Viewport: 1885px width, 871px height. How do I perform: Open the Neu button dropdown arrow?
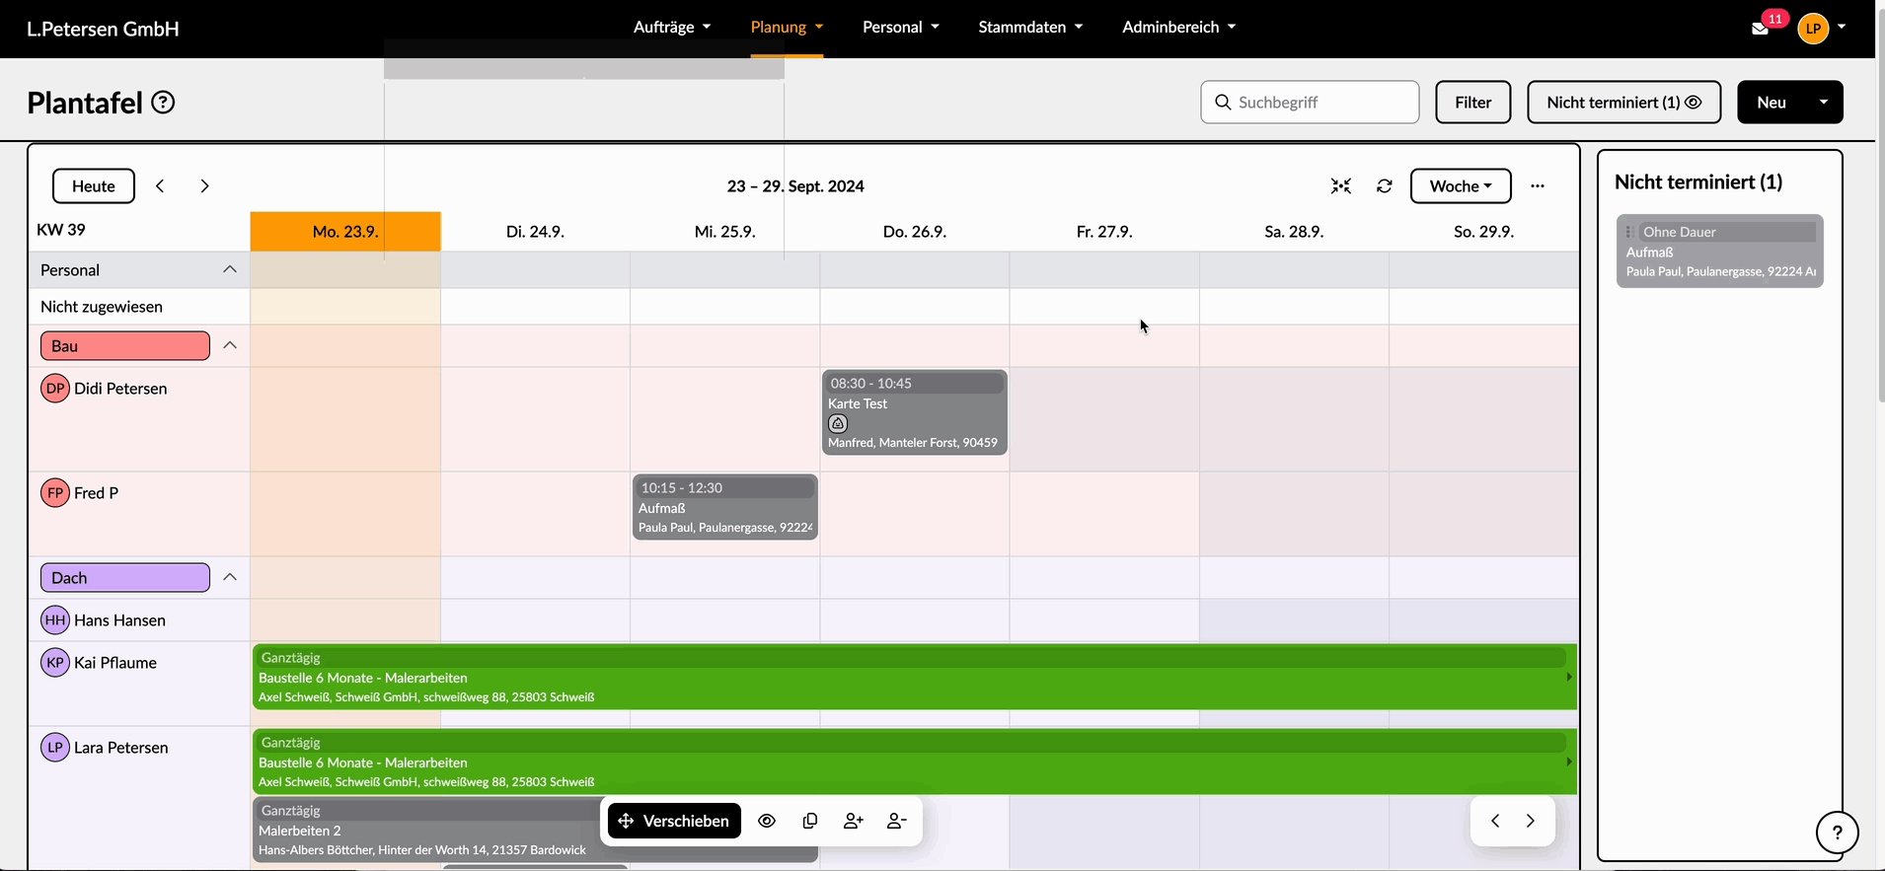pos(1823,102)
